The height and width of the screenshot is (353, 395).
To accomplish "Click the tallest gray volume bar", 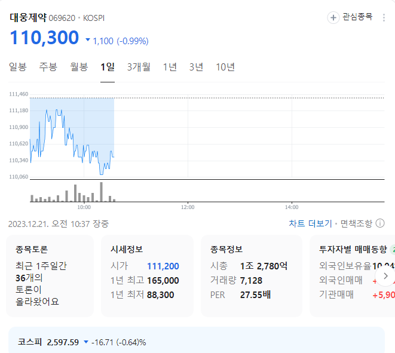I will click(x=101, y=192).
